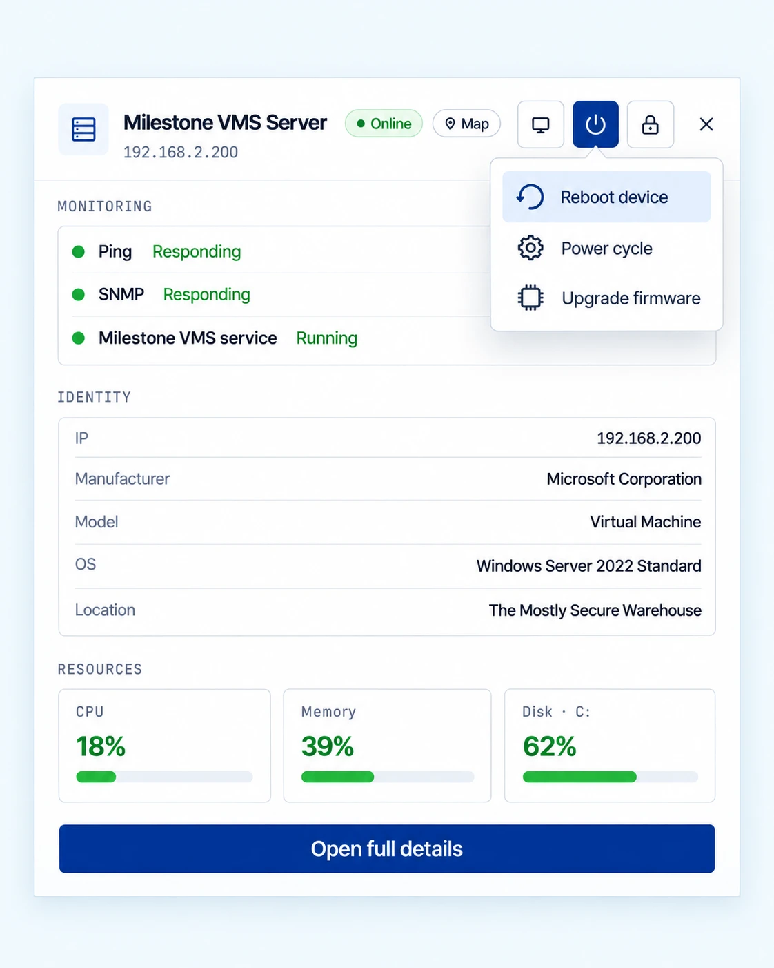
Task: Click the SNMP green status dot
Action: click(79, 295)
